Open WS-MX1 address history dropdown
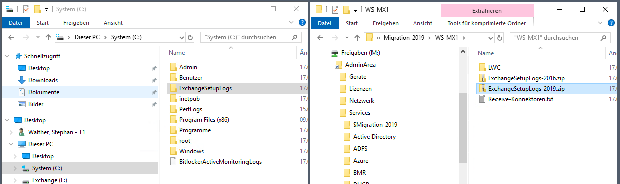Screen dimensions: 620x184 [x=490, y=37]
